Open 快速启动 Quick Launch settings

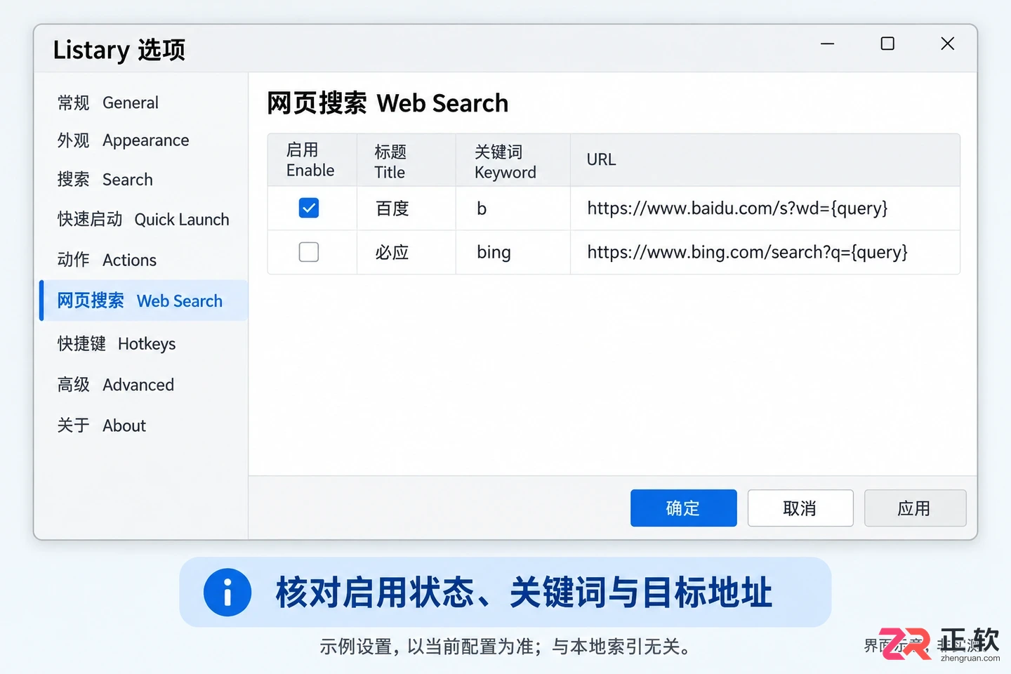[143, 220]
